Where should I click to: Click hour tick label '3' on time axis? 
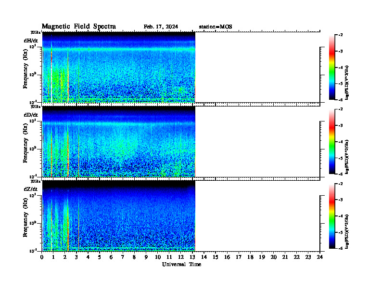click(x=76, y=257)
